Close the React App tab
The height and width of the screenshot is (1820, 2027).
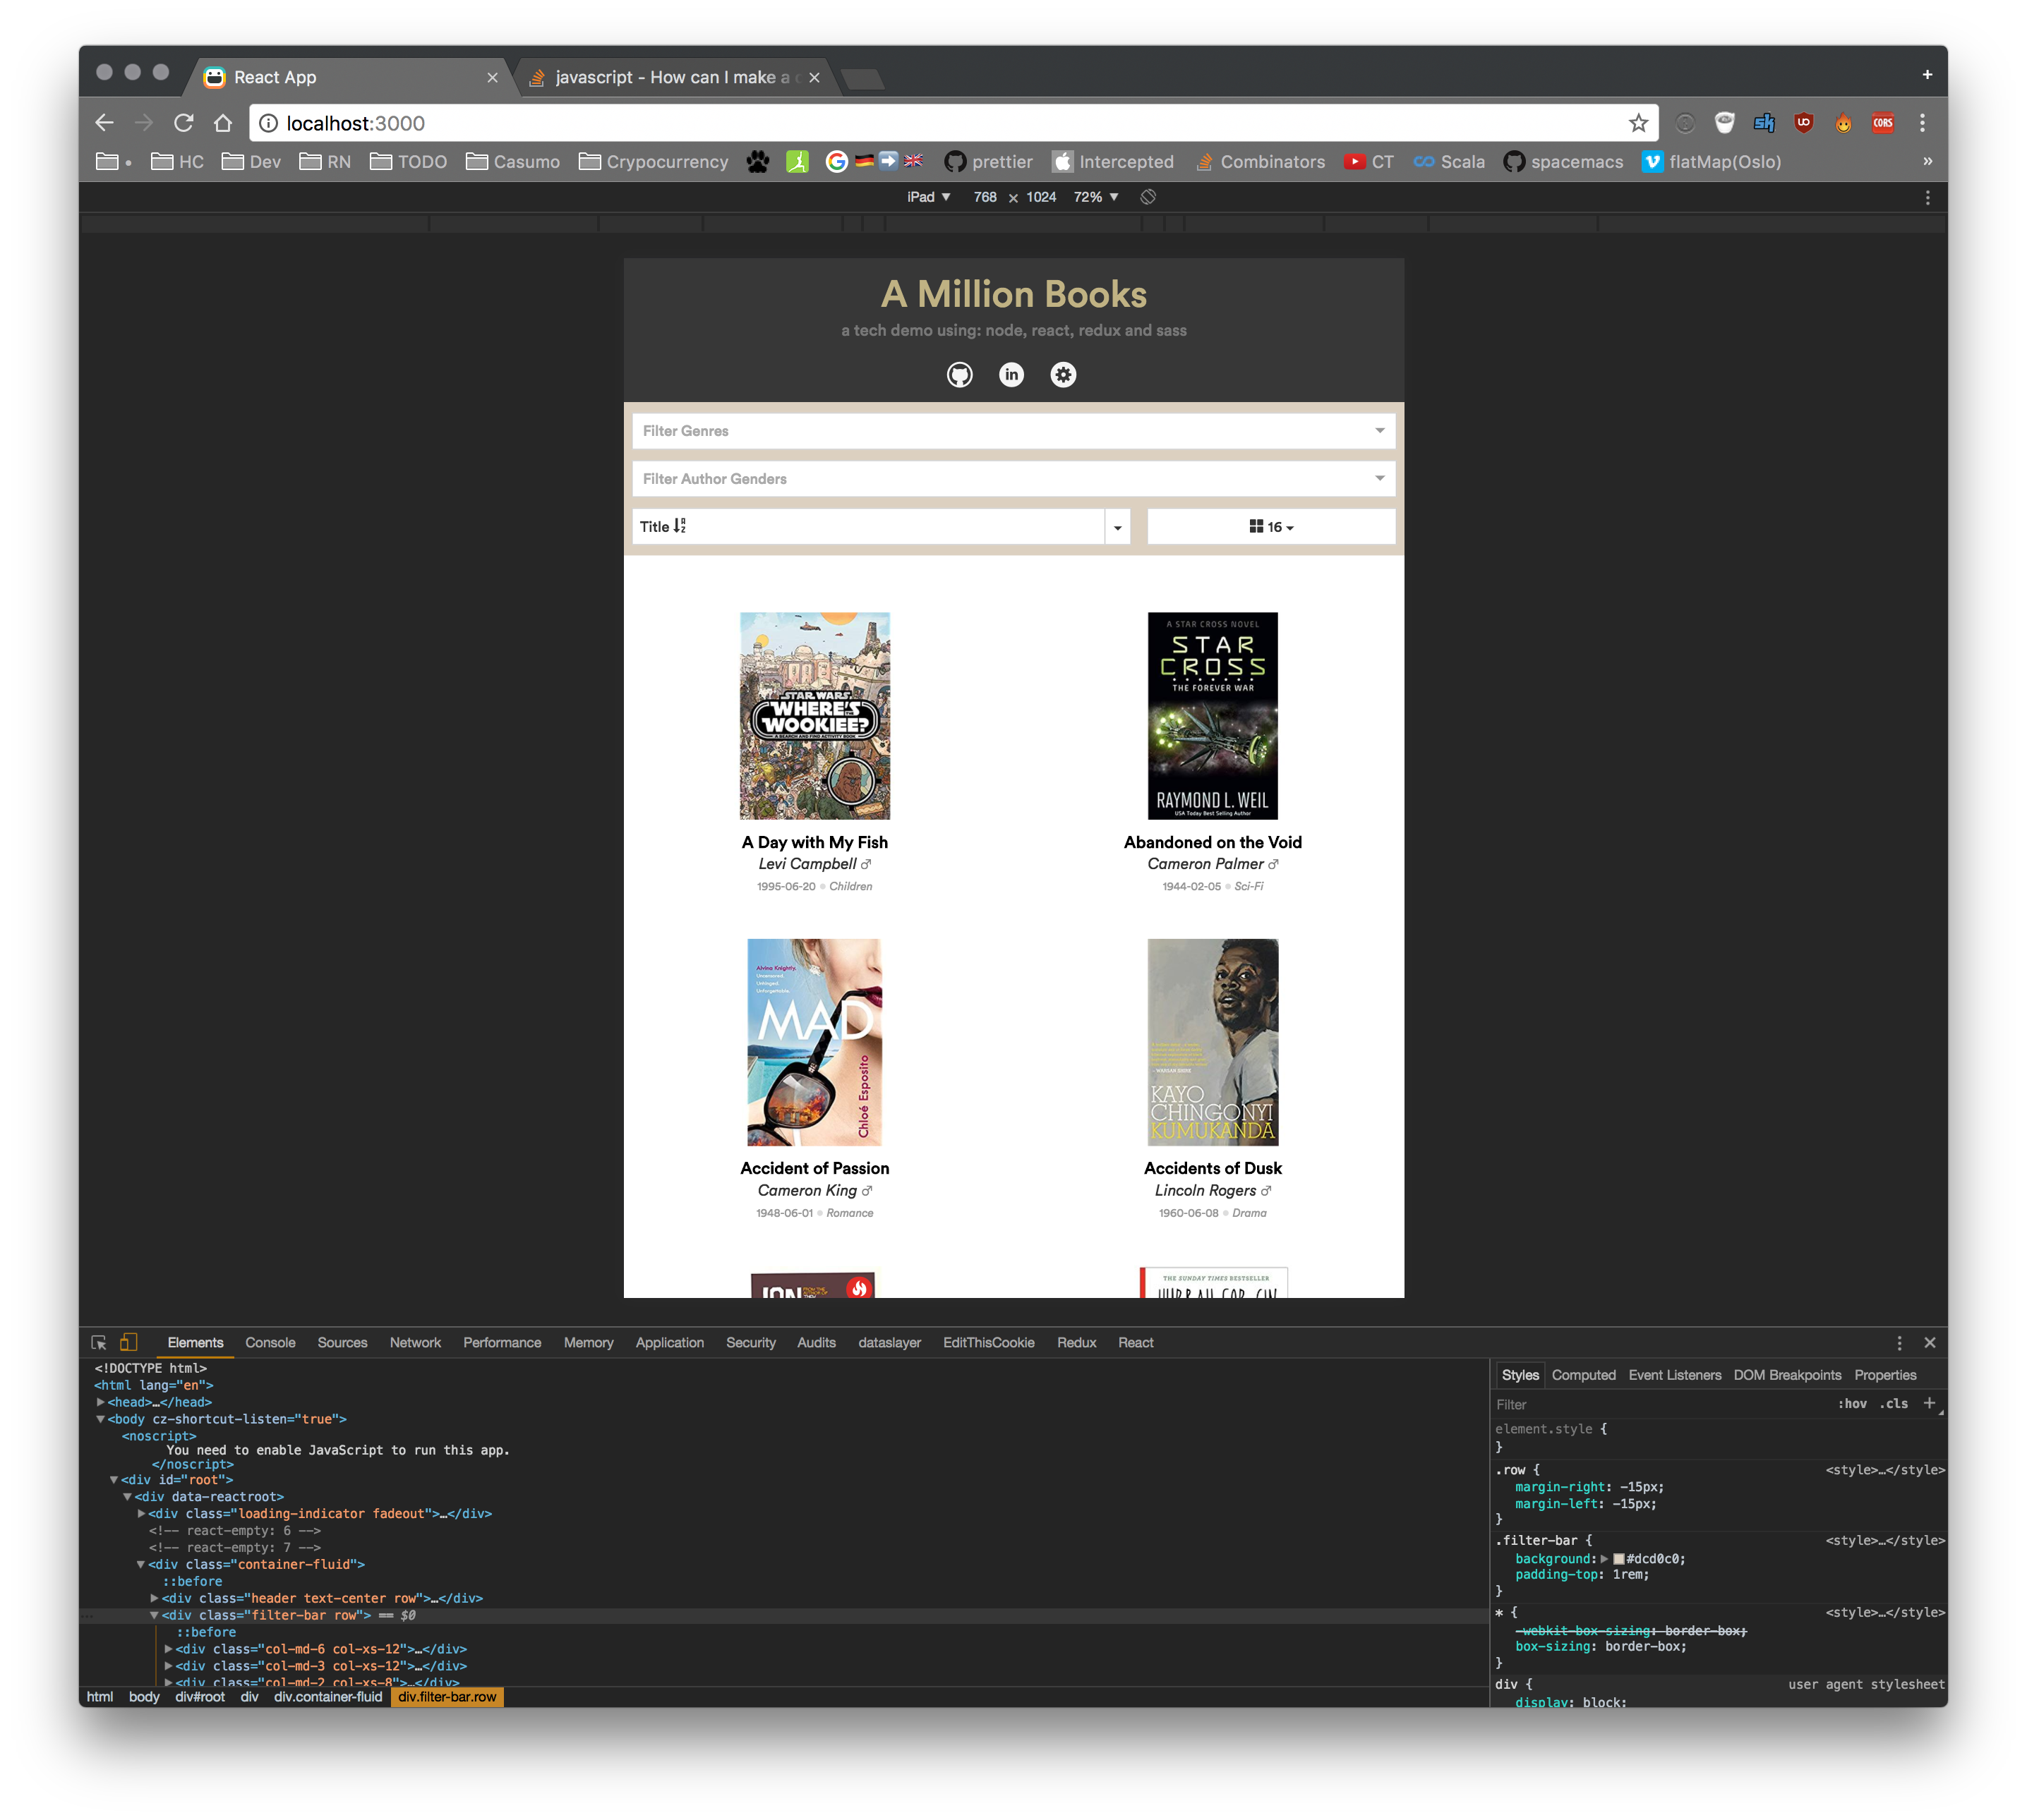492,78
